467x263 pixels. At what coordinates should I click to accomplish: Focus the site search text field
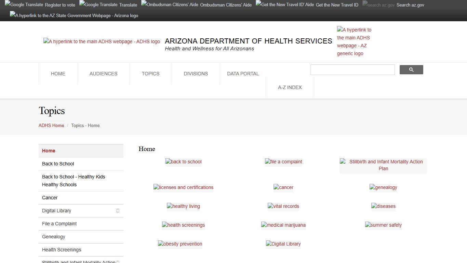(x=352, y=70)
